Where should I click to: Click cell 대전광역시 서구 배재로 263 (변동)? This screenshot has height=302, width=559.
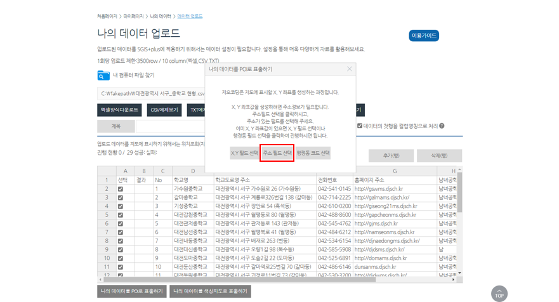pyautogui.click(x=265, y=241)
